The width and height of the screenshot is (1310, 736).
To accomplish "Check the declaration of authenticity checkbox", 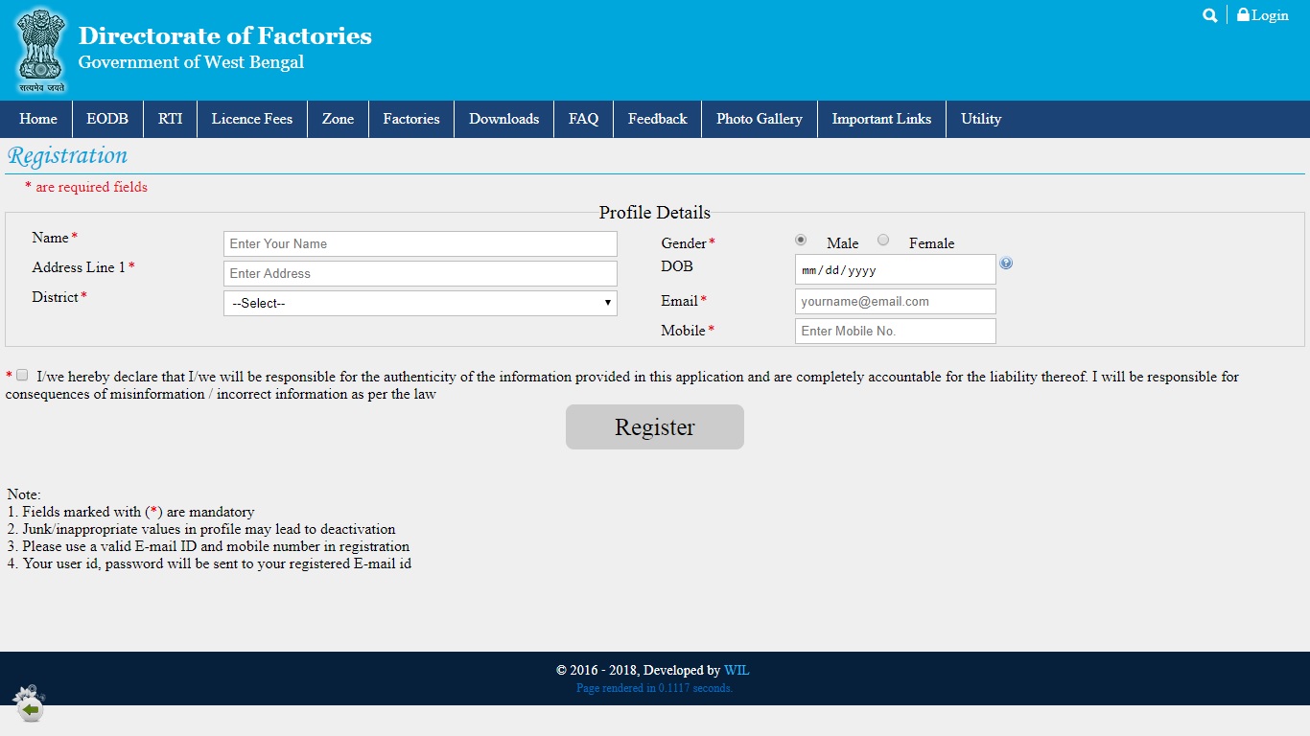I will [21, 375].
